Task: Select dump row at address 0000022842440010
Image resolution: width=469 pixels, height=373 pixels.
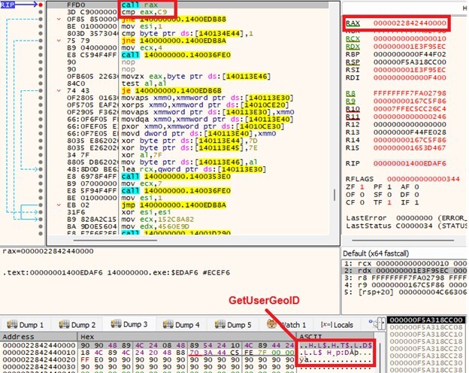Action: pyautogui.click(x=187, y=353)
